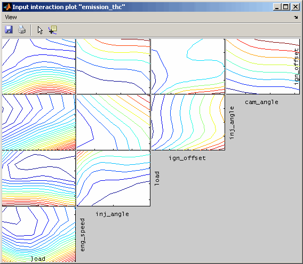The width and height of the screenshot is (303, 264).
Task: Click the inj_angle vs inj_angle diagonal contour plot
Action: tap(114, 122)
